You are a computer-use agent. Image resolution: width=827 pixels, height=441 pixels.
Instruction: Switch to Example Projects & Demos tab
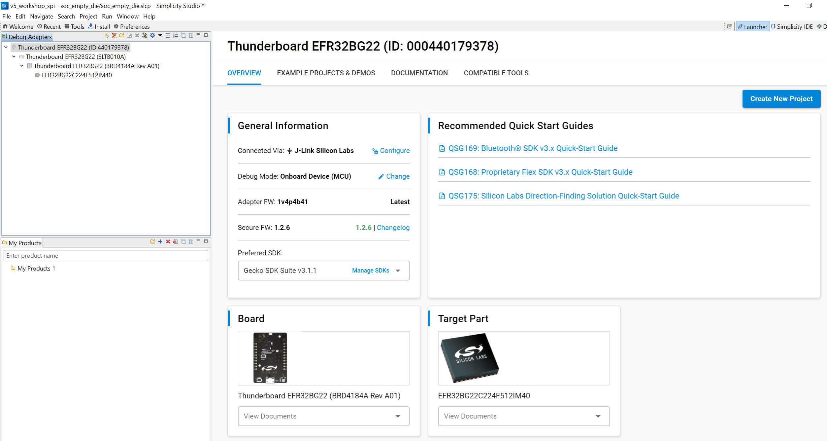point(326,73)
